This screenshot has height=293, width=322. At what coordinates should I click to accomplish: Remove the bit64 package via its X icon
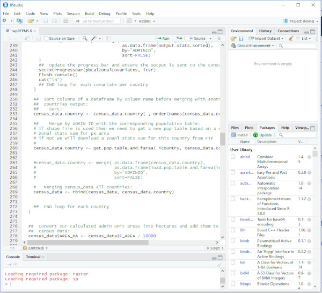(x=309, y=273)
